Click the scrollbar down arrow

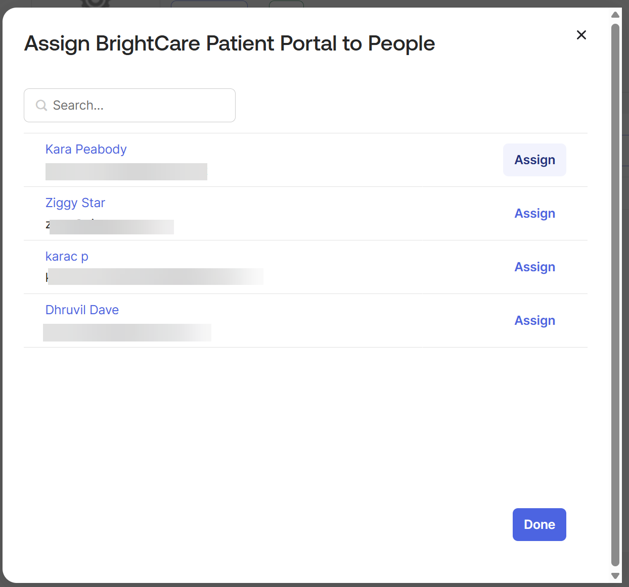(615, 576)
